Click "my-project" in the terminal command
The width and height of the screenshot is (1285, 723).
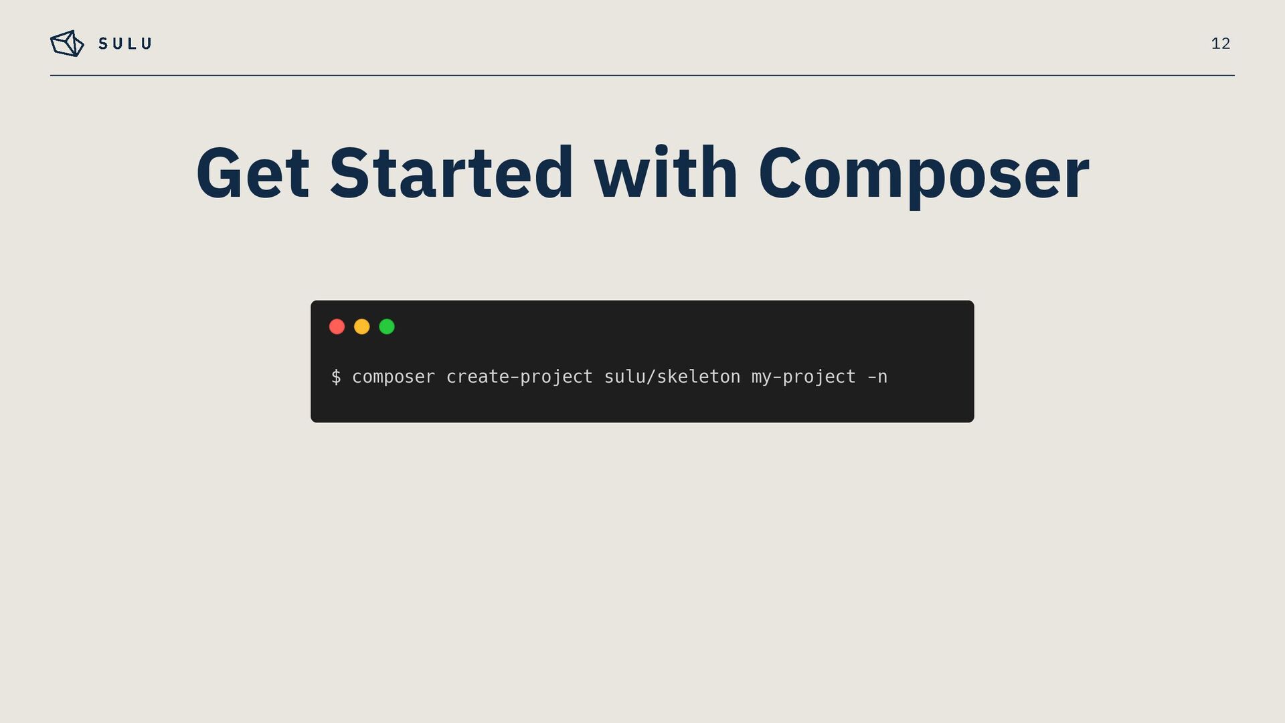[803, 377]
